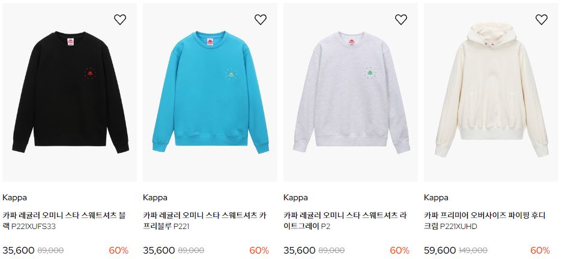Click the red logo on the black sweatshirt chest

90,73
